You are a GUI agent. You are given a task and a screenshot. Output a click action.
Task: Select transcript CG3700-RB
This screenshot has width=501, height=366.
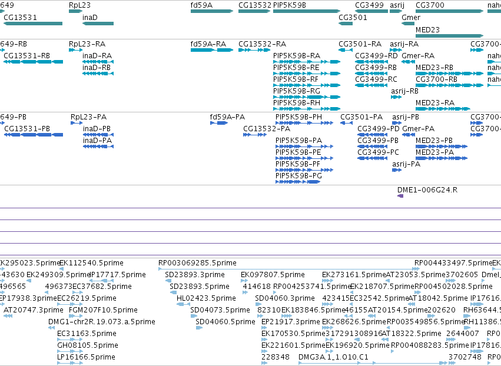pos(450,85)
